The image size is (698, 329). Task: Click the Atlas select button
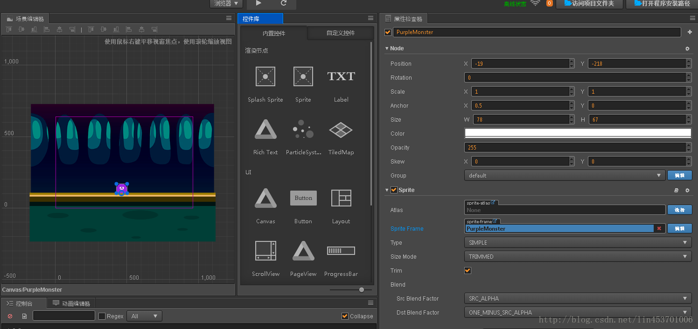(x=679, y=210)
